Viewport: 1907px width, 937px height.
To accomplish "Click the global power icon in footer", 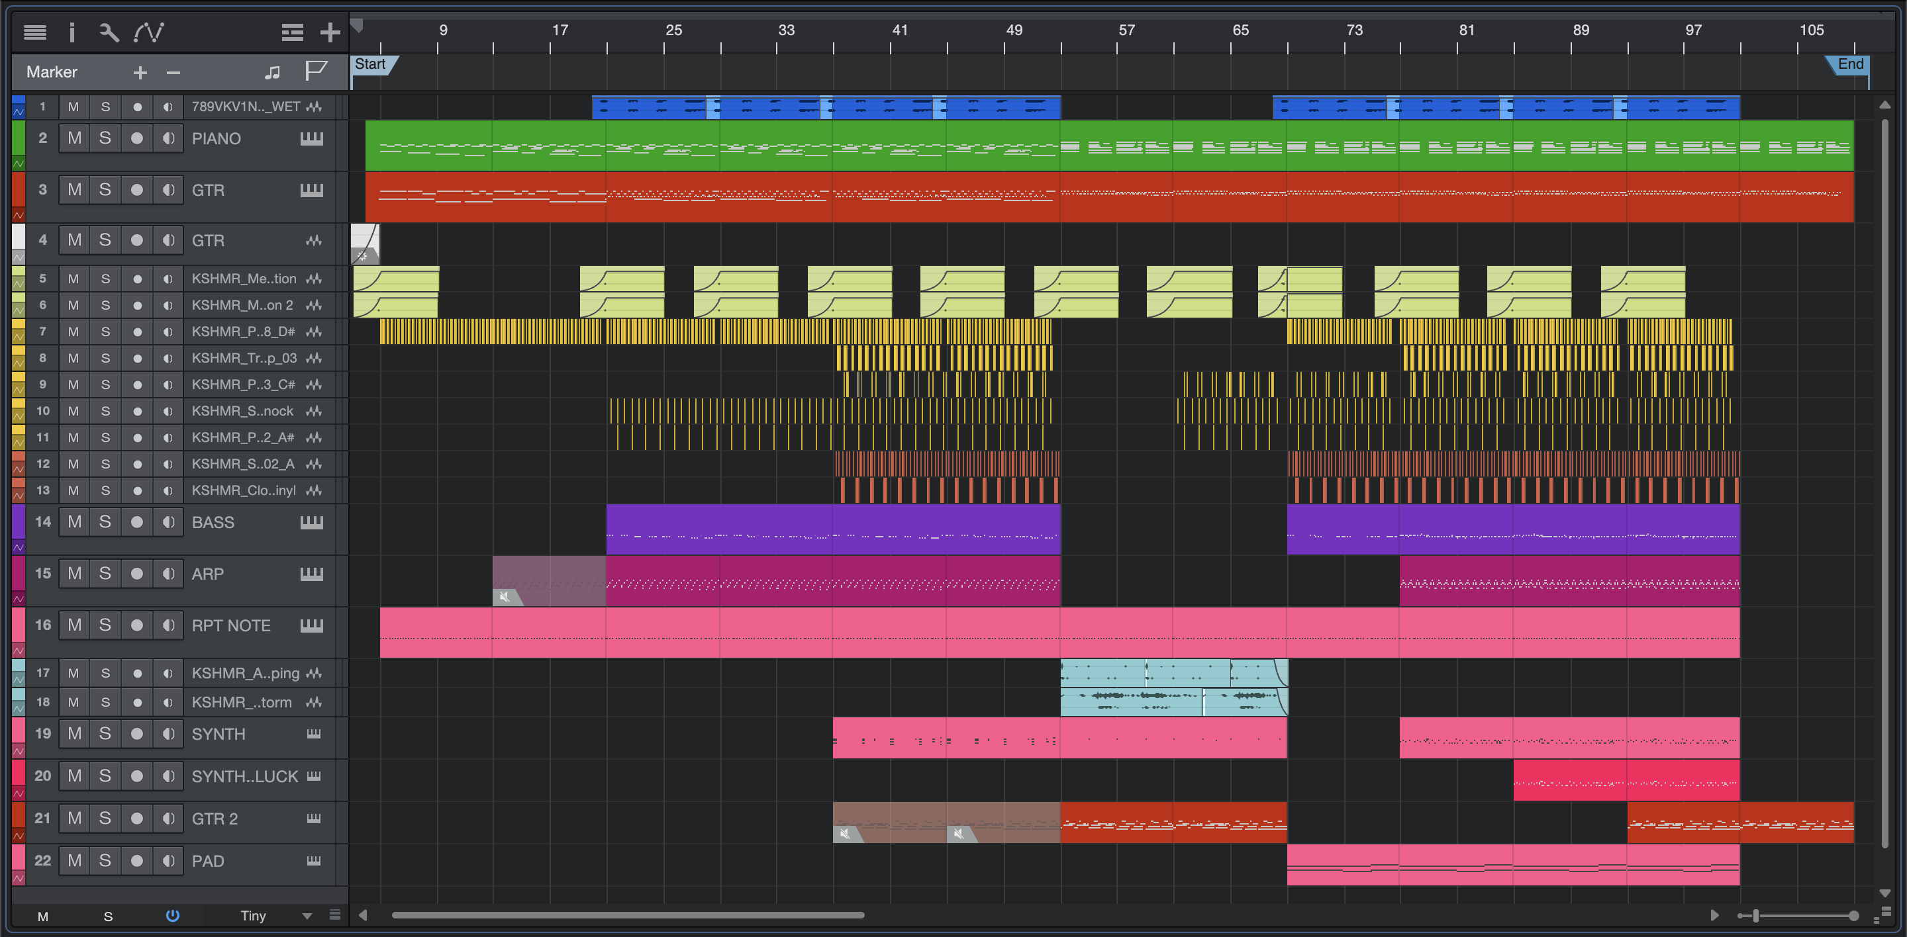I will pos(172,916).
